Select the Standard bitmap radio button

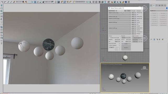[109, 38]
